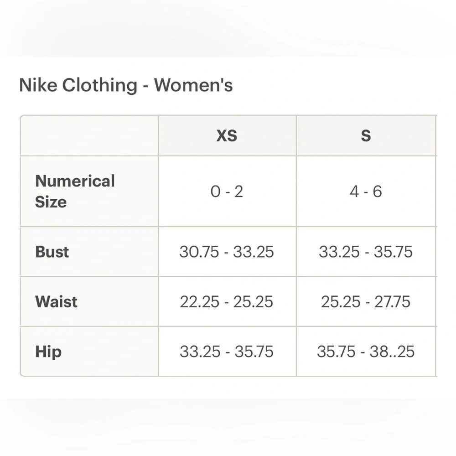
Task: Click the Hip row label
Action: 48,352
